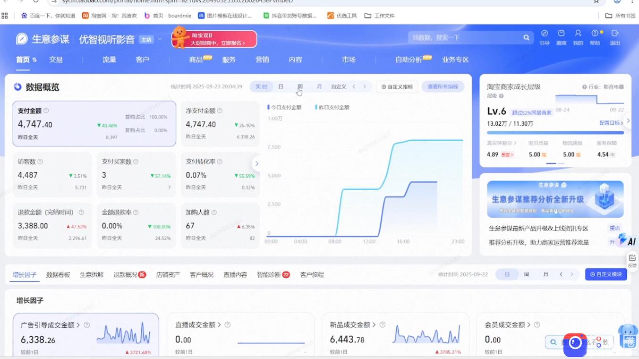Open the 市场 navigation menu
639x359 pixels.
tap(349, 60)
